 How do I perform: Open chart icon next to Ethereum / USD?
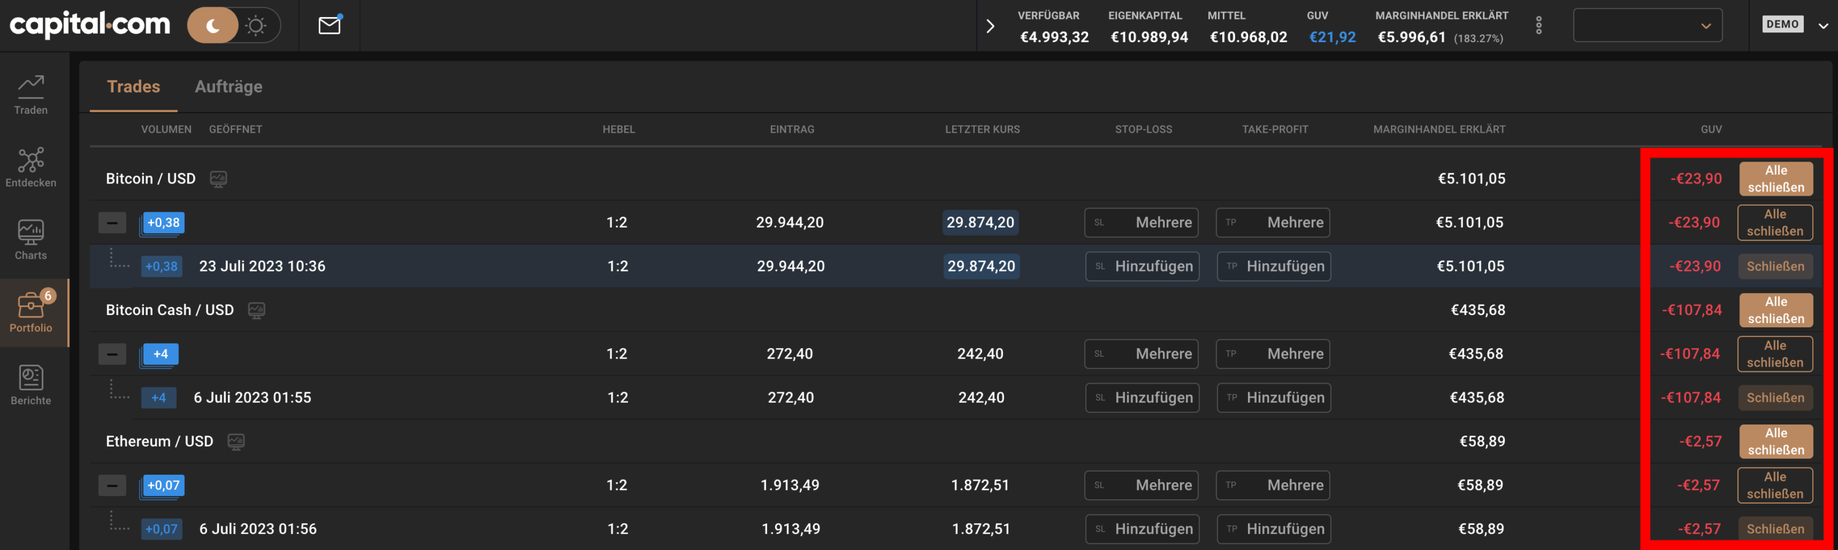pyautogui.click(x=236, y=442)
